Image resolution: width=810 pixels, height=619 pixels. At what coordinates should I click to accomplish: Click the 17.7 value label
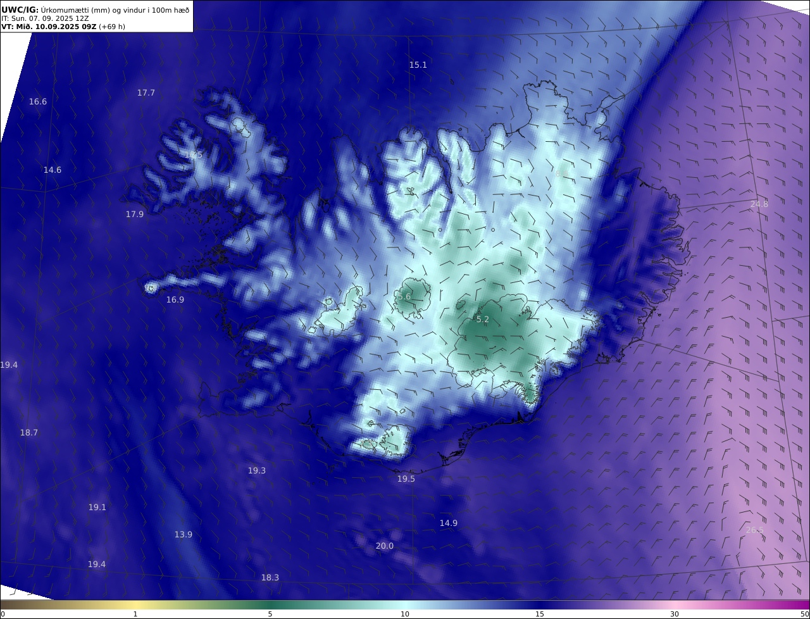coord(146,93)
